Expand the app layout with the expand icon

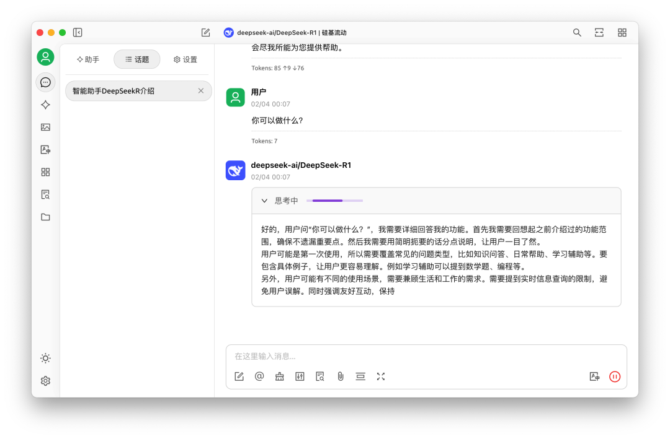tap(599, 32)
